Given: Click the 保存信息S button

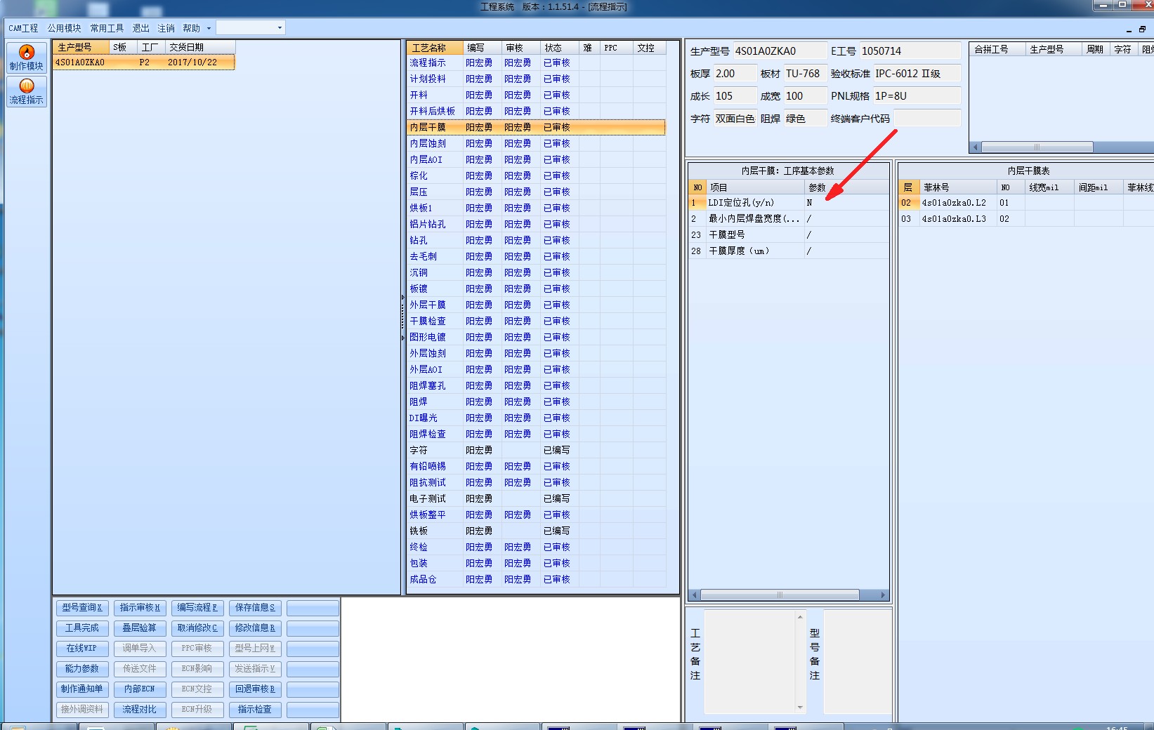Looking at the screenshot, I should click(255, 608).
